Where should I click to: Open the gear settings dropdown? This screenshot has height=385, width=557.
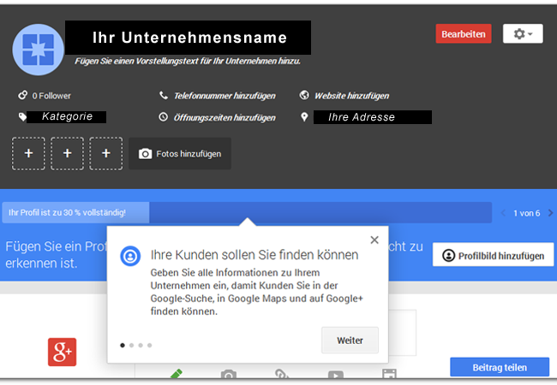[x=523, y=33]
